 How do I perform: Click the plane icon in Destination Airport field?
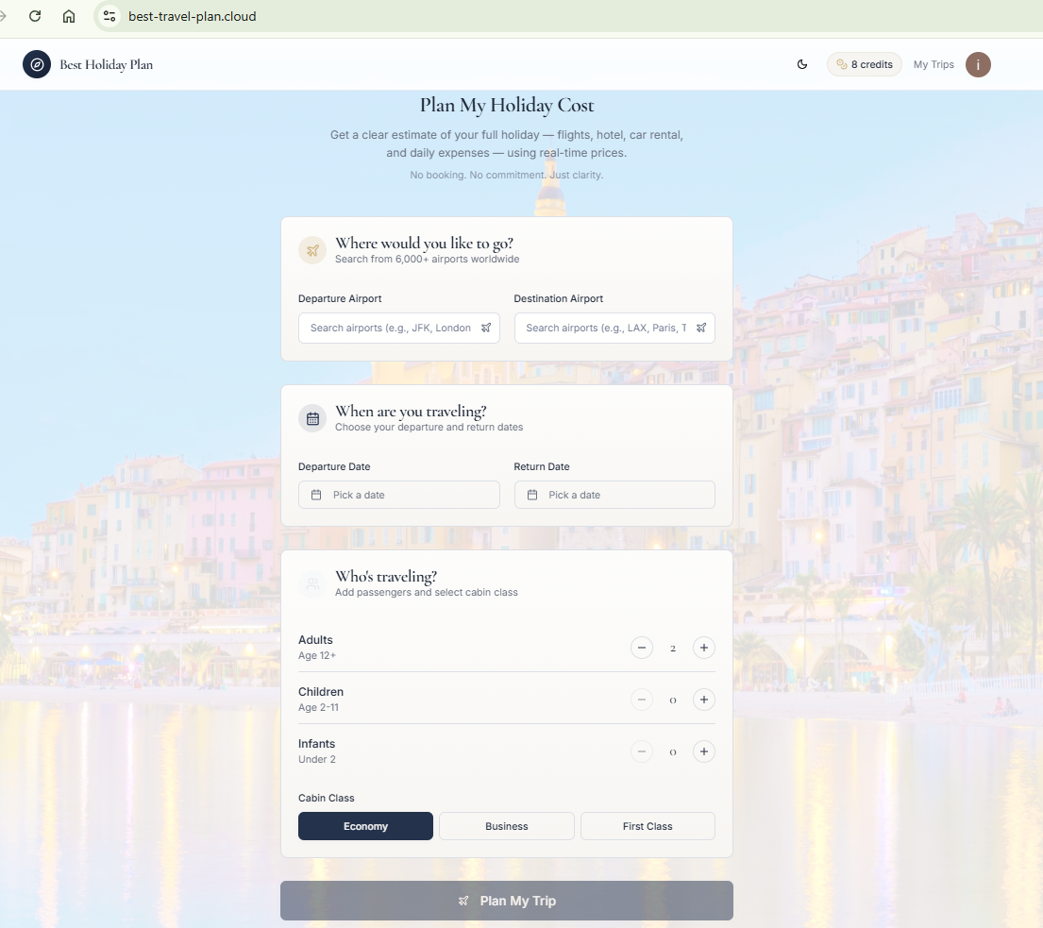point(700,328)
